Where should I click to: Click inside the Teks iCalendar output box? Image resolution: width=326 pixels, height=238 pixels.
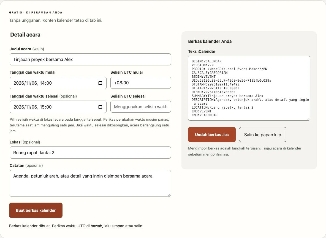point(249,88)
